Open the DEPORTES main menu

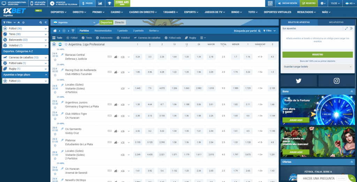pos(59,12)
